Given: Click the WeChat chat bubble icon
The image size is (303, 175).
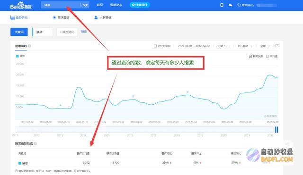Looking at the screenshot, I should pyautogui.click(x=231, y=5).
